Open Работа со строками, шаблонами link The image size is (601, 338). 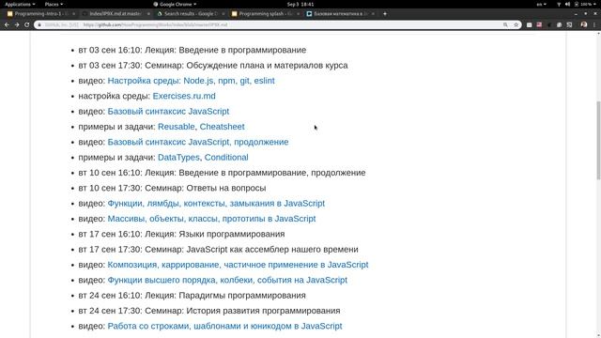tap(224, 326)
